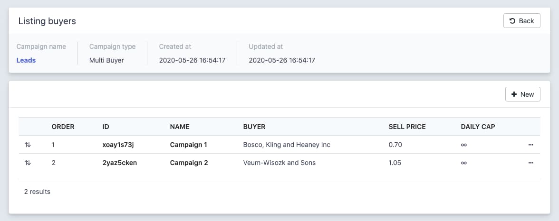Open the three-dot menu for Campaign 1
This screenshot has width=559, height=221.
(x=530, y=145)
